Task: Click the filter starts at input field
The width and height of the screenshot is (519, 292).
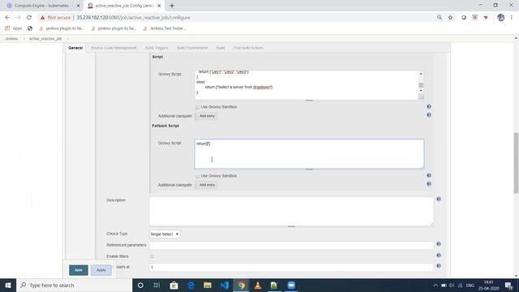Action: (x=291, y=267)
